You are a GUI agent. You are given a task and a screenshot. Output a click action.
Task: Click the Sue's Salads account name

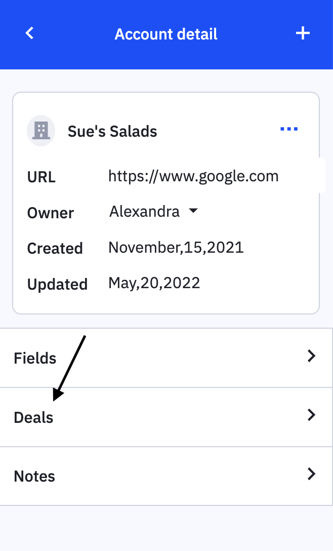click(112, 131)
